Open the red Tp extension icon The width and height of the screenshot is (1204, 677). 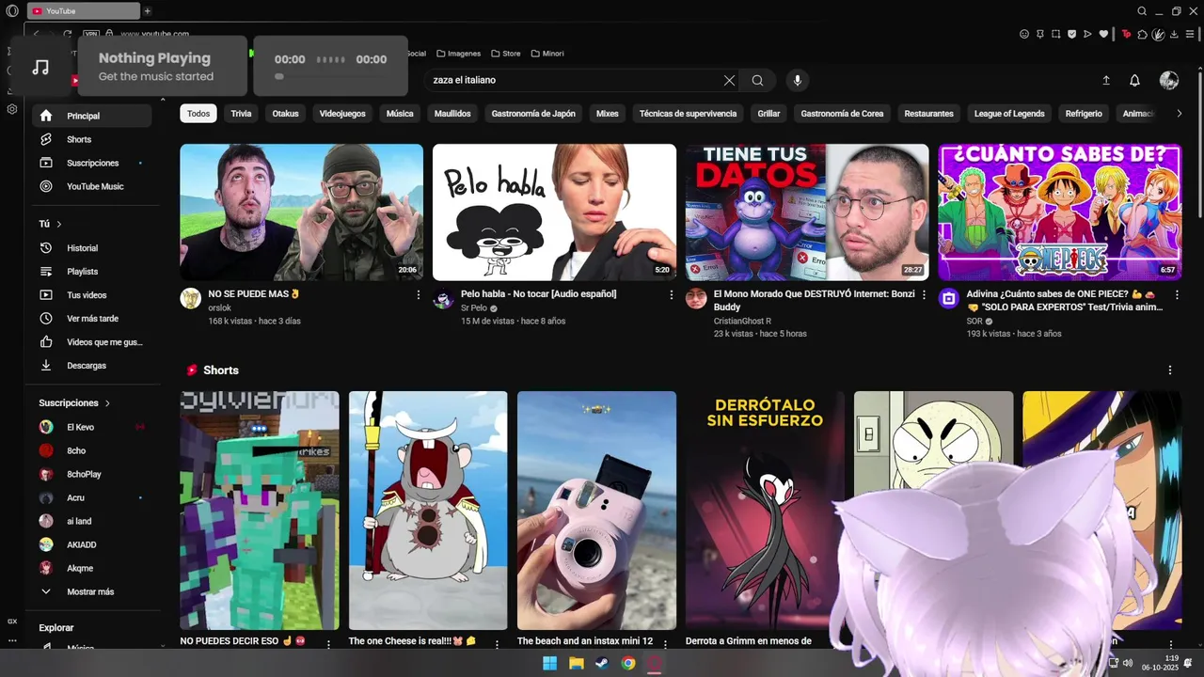point(1127,34)
